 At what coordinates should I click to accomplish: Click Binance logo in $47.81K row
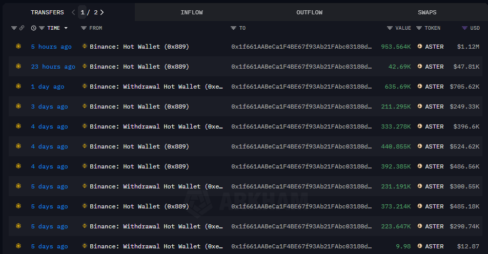pyautogui.click(x=85, y=66)
